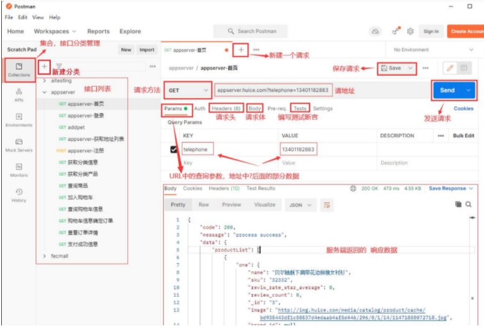This screenshot has width=484, height=331.
Task: Open the Workspaces dropdown menu
Action: pyautogui.click(x=55, y=31)
